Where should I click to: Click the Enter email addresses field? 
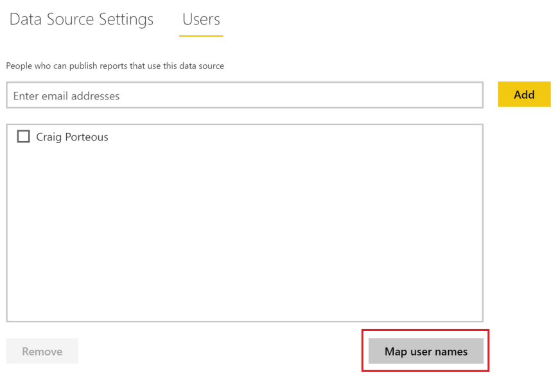tap(244, 96)
